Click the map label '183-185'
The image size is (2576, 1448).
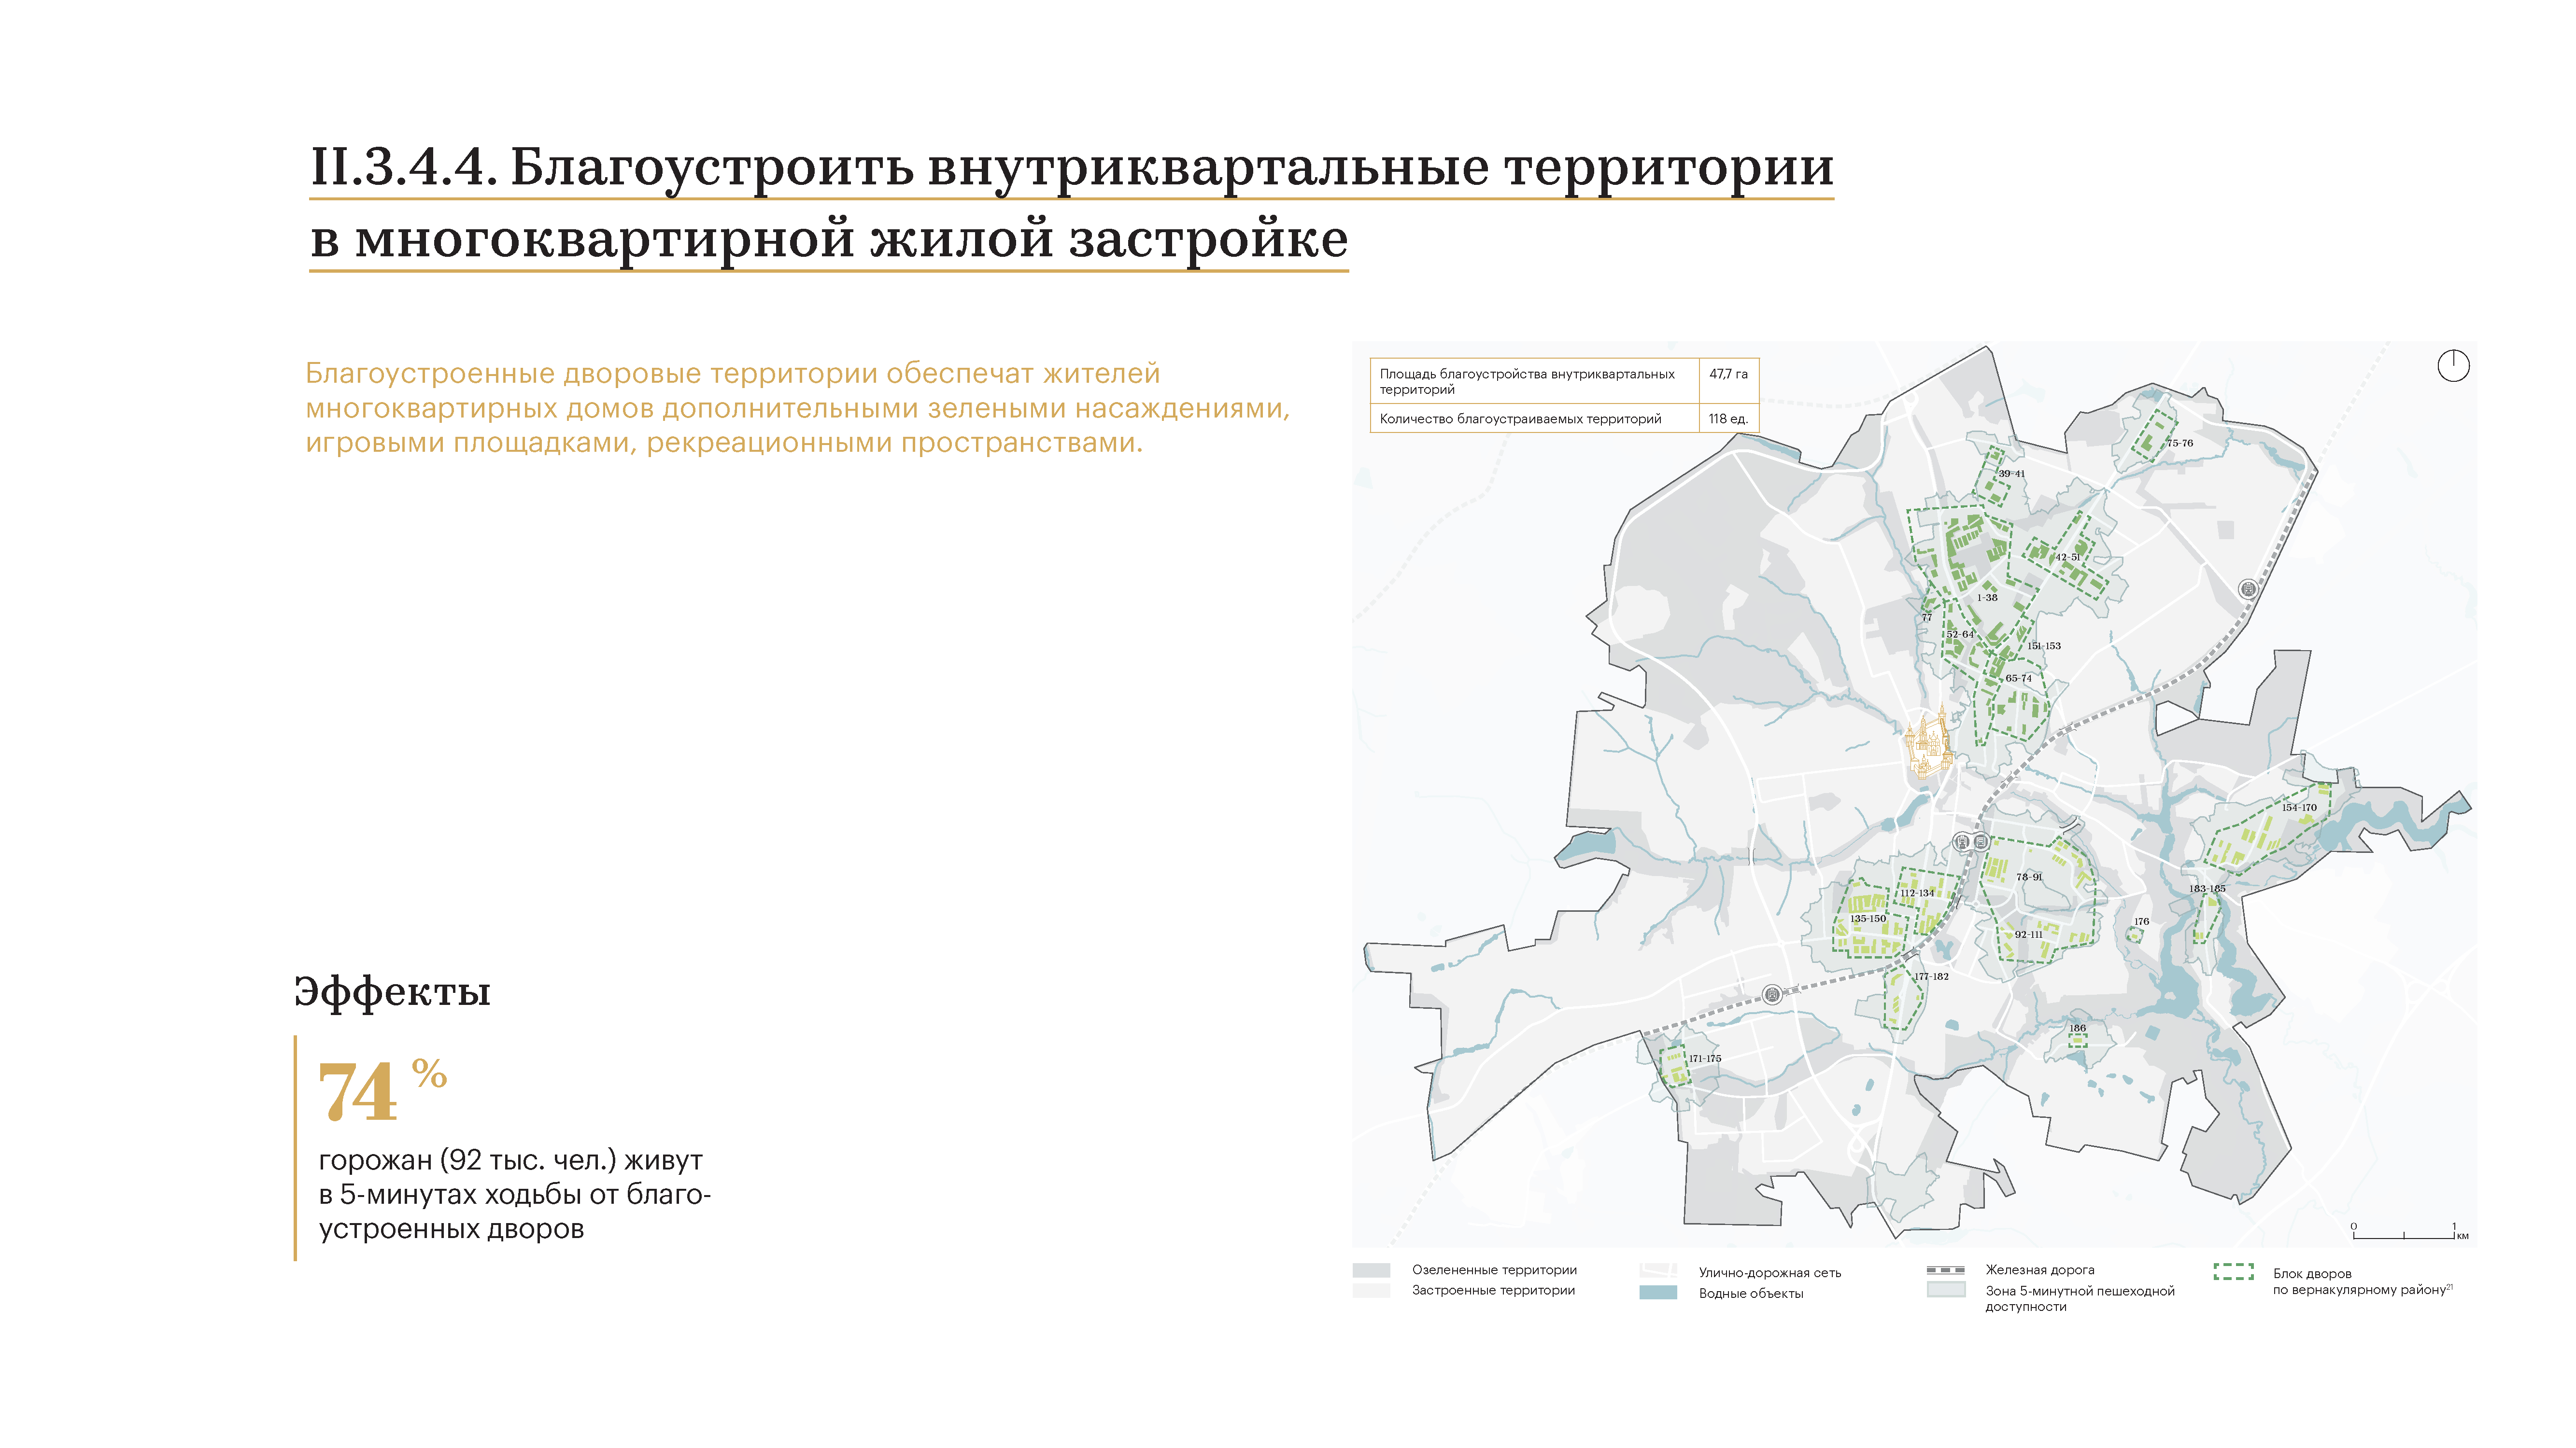(x=2207, y=889)
